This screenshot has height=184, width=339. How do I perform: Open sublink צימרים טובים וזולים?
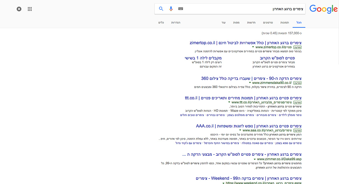click(x=192, y=115)
